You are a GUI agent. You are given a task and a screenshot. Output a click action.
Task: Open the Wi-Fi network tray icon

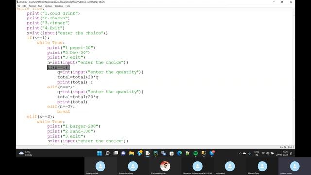tap(263, 153)
